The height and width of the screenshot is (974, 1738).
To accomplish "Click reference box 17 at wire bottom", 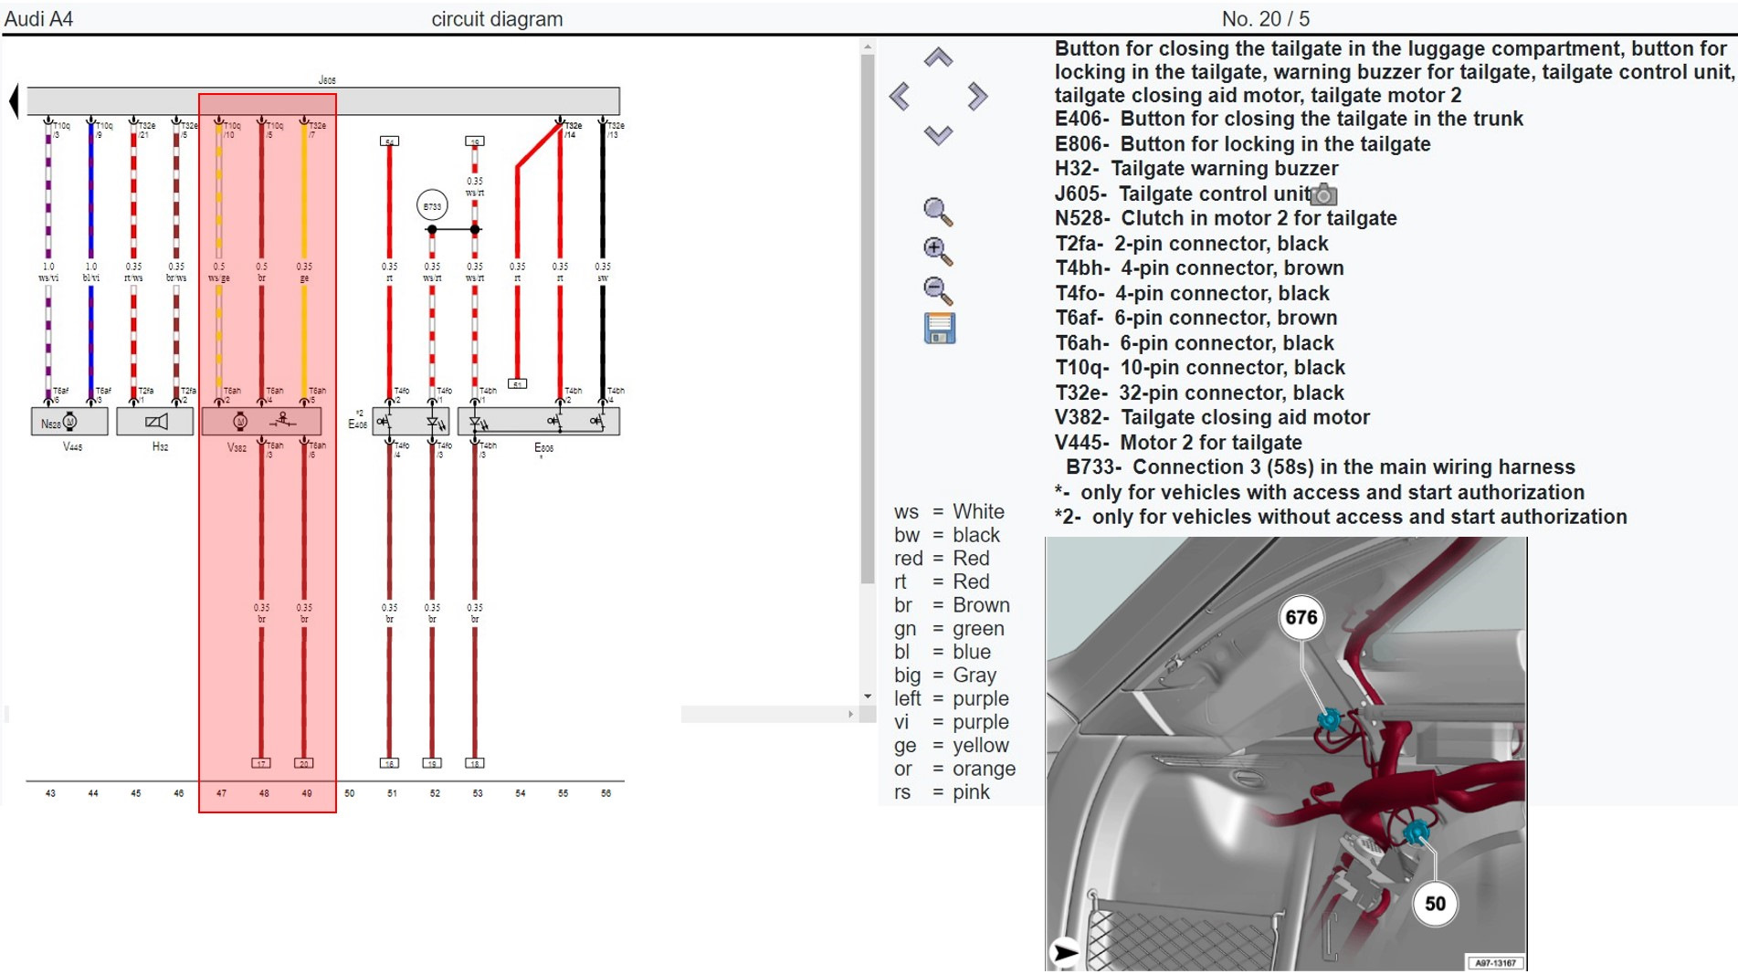I will click(x=261, y=763).
